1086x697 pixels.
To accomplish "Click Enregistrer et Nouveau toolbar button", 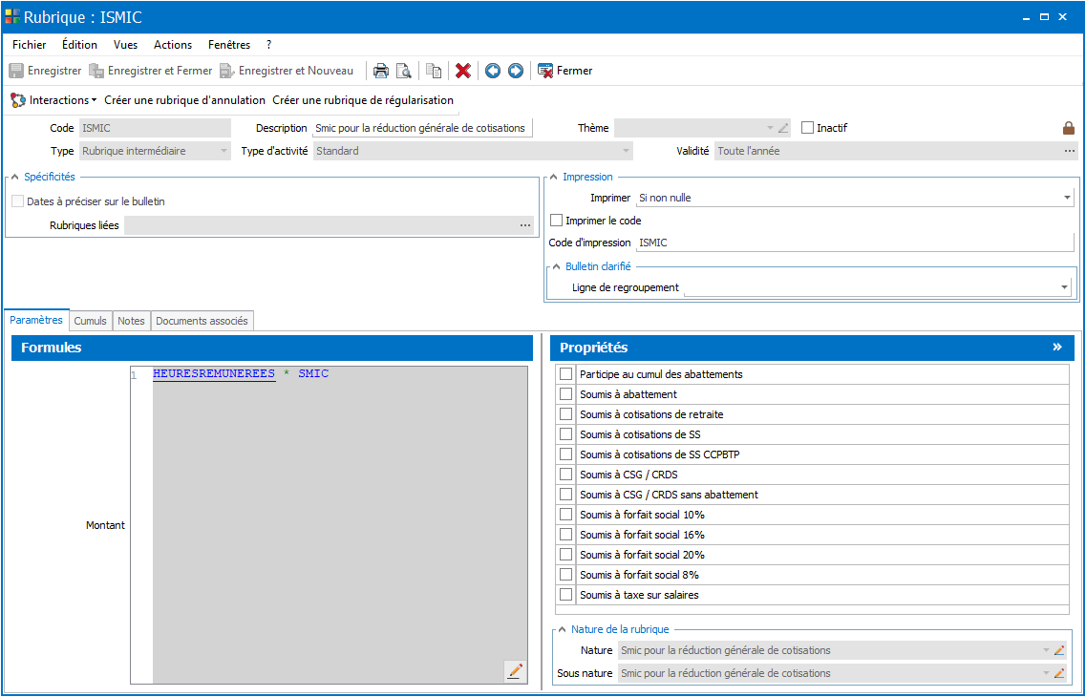I will point(287,71).
